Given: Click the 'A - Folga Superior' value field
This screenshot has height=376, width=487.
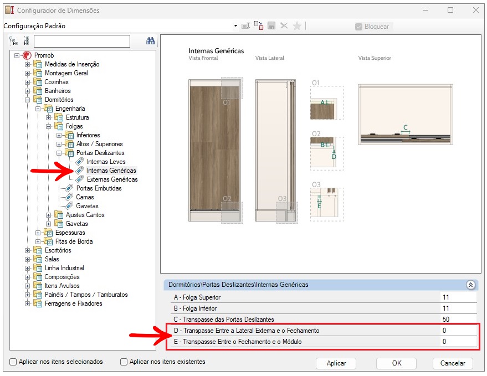Looking at the screenshot, I should tap(458, 297).
